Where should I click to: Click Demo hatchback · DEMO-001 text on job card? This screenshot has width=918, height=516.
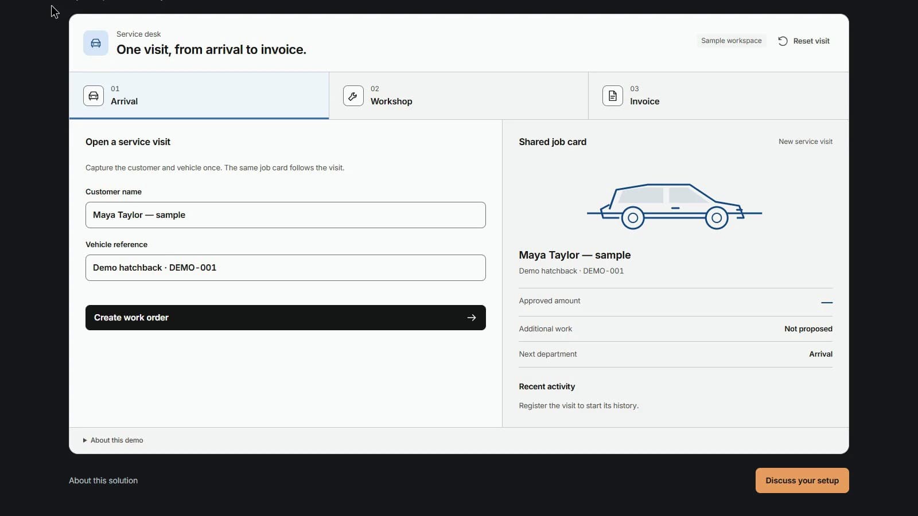pos(571,271)
